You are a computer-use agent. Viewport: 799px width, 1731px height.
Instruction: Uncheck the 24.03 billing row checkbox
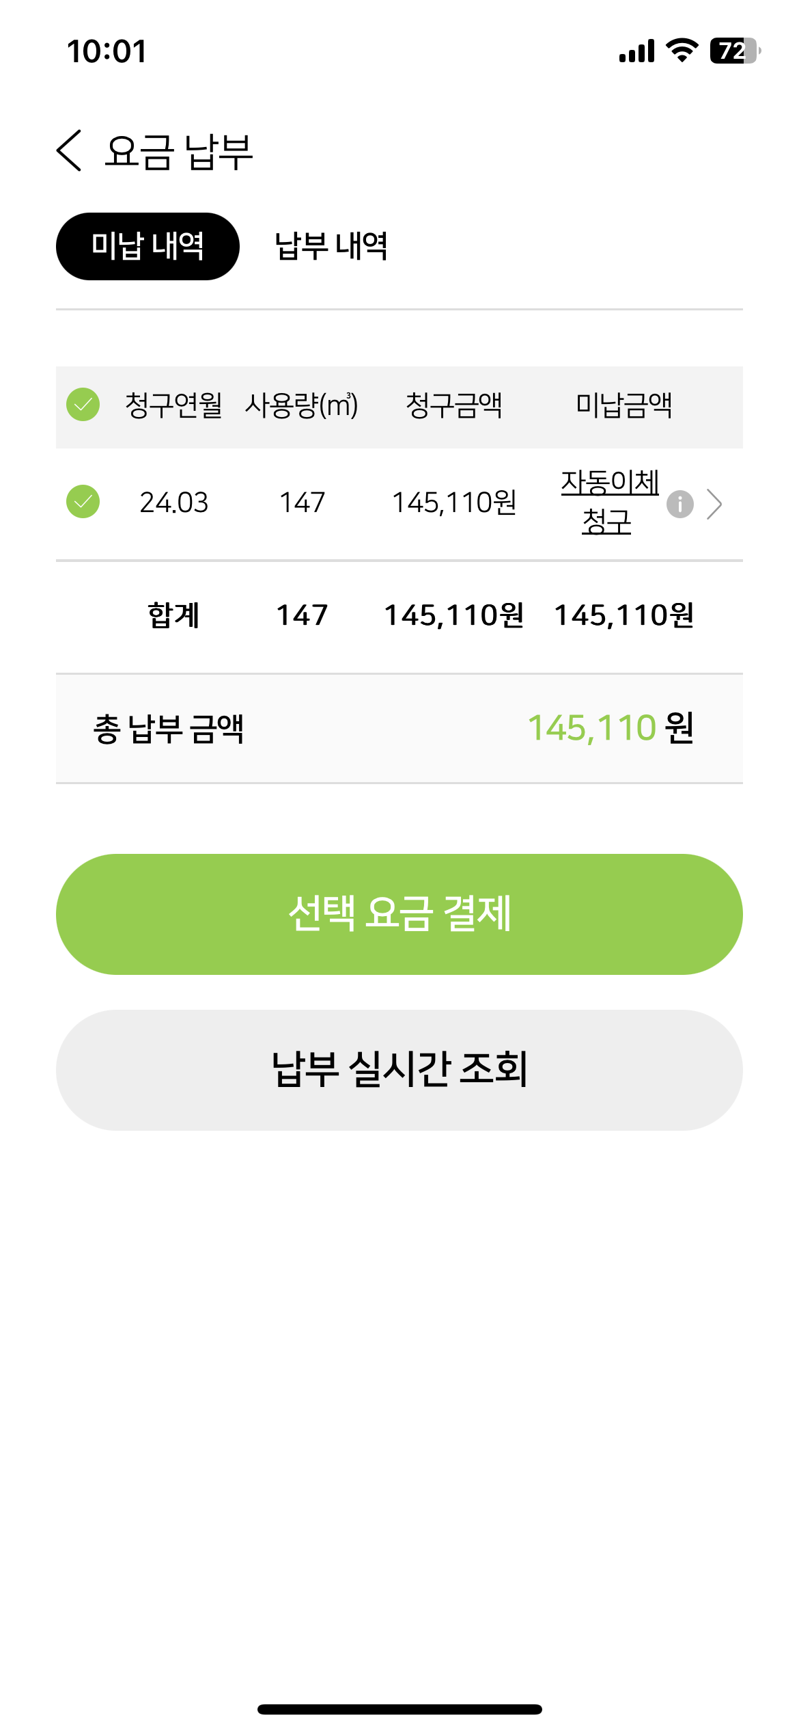pyautogui.click(x=83, y=502)
